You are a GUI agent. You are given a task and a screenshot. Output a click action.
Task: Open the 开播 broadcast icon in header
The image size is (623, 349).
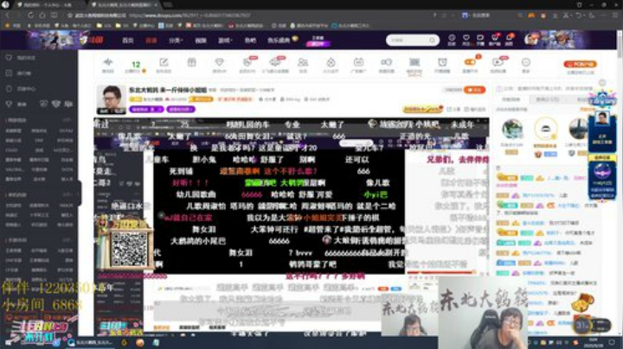pyautogui.click(x=480, y=39)
